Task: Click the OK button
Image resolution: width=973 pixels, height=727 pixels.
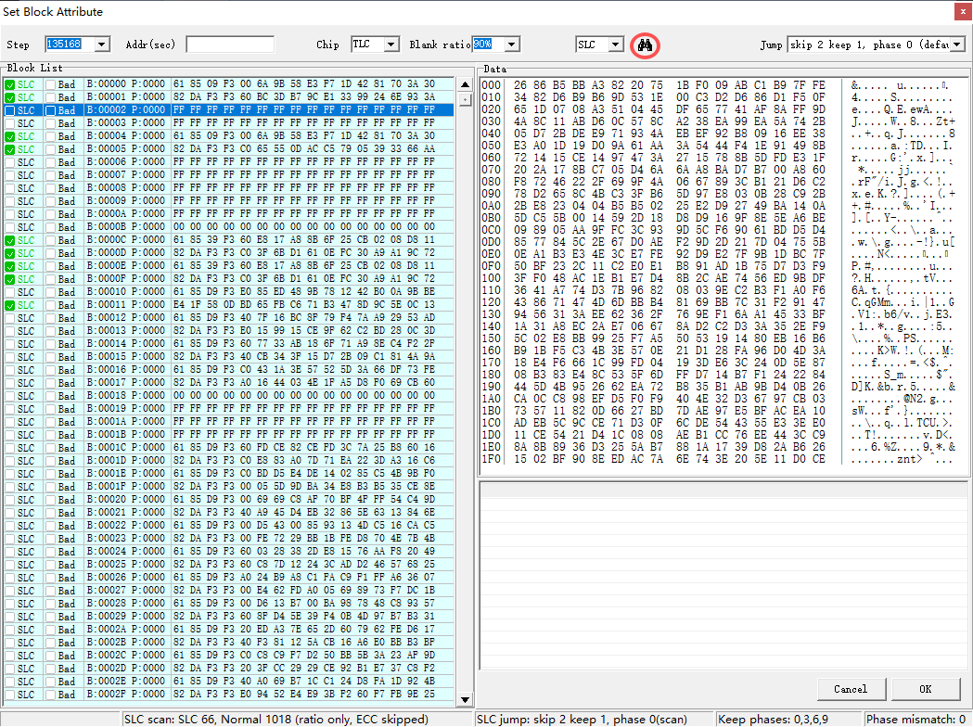Action: pyautogui.click(x=925, y=689)
